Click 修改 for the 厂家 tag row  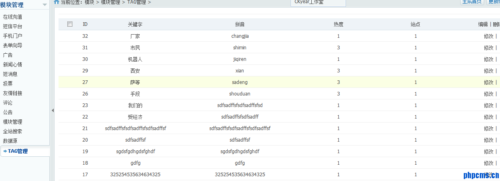(x=488, y=36)
